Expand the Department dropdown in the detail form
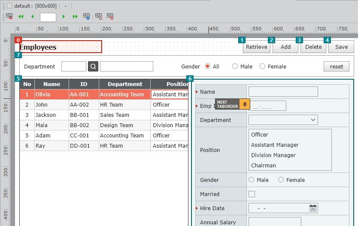 tap(313, 120)
